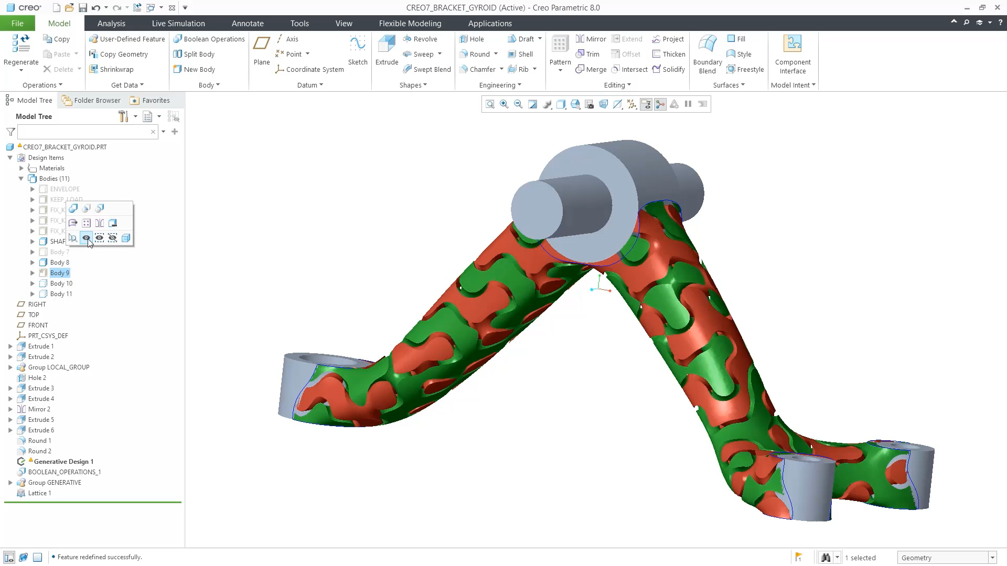The width and height of the screenshot is (1007, 566).
Task: Click the Split Body button
Action: tap(194, 54)
